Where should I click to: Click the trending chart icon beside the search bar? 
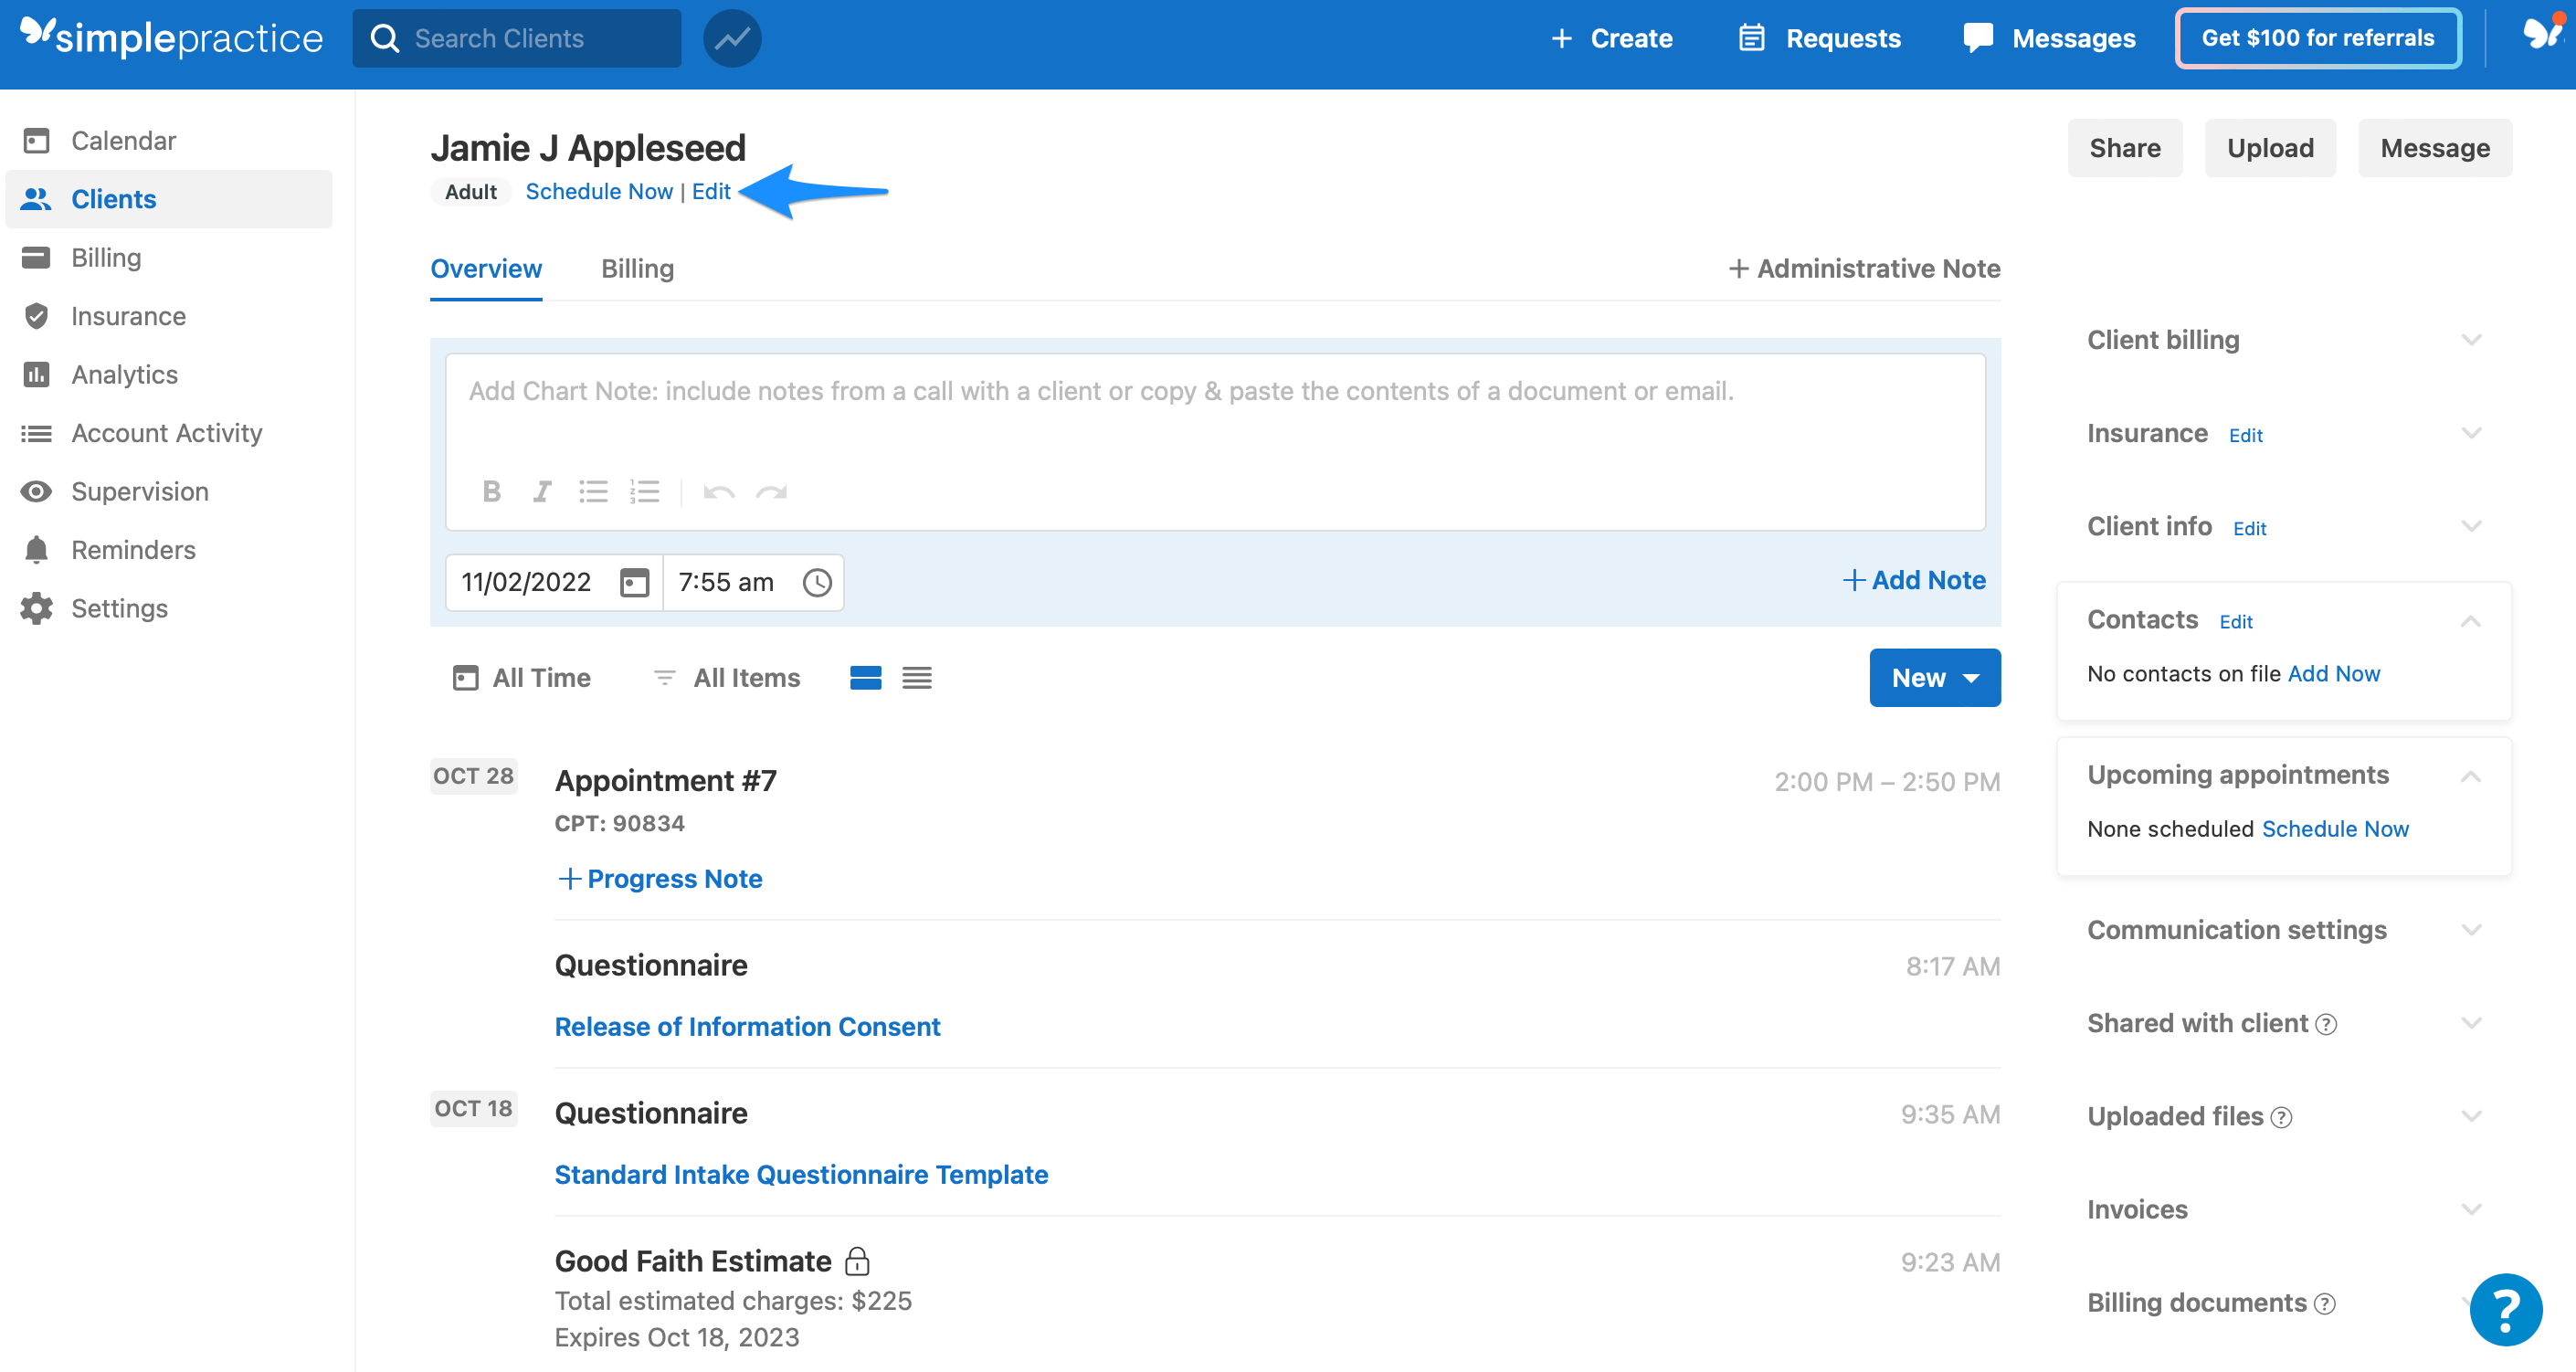pos(731,38)
